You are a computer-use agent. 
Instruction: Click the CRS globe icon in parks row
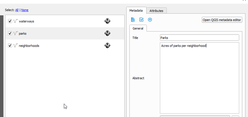coord(107,33)
